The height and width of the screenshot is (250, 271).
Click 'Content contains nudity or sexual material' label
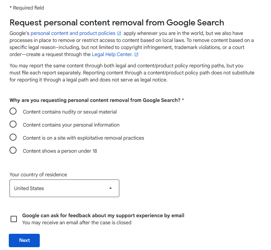70,112
